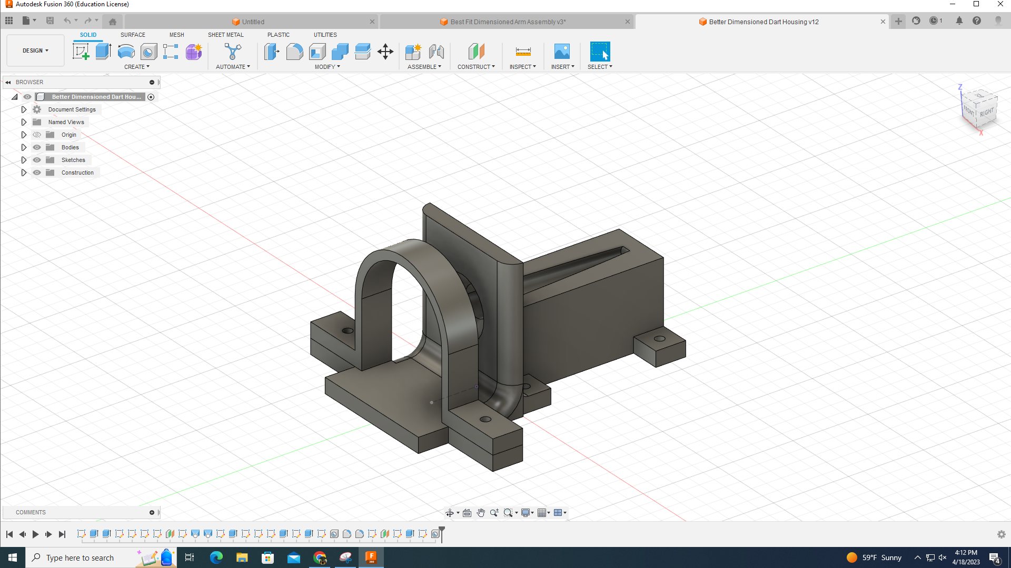Activate the Measure tool under Inspect
Viewport: 1011px width, 568px height.
522,52
